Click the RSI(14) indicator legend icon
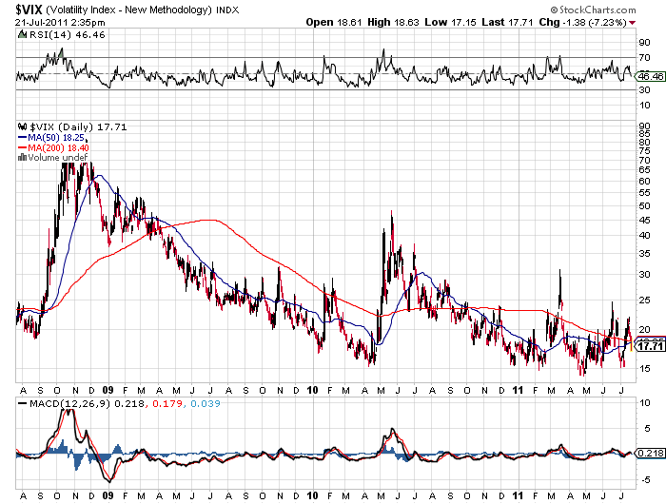This screenshot has width=666, height=504. [x=20, y=33]
